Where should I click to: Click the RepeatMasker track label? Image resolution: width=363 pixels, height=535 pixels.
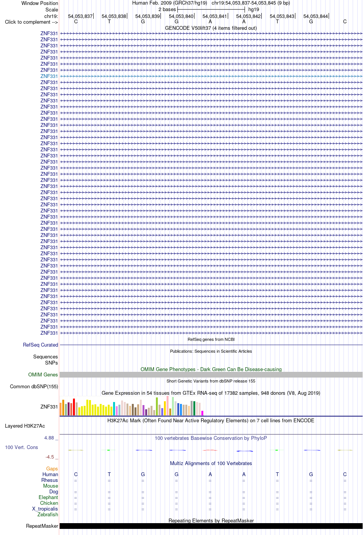coord(42,526)
